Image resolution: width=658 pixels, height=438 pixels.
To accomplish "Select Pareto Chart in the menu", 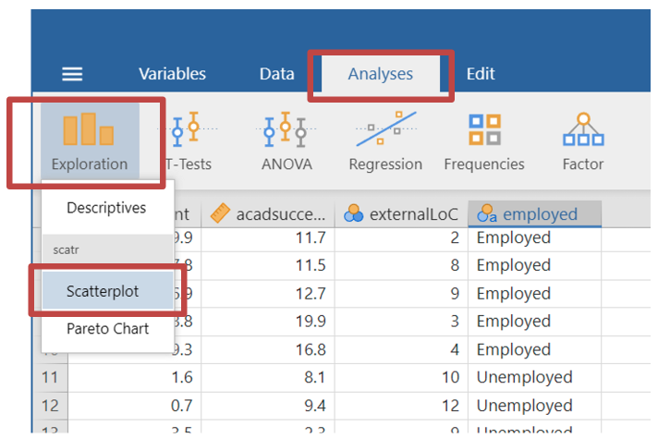I will (x=106, y=328).
